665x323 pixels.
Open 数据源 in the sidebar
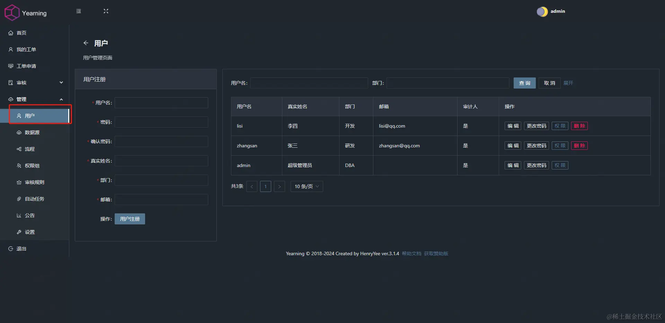point(35,132)
